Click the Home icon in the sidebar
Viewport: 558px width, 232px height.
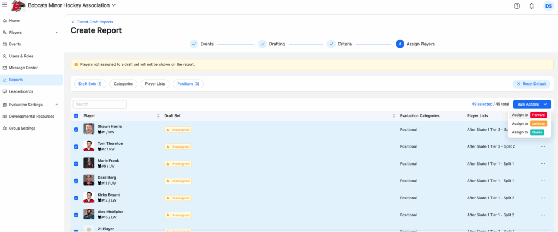coord(5,20)
